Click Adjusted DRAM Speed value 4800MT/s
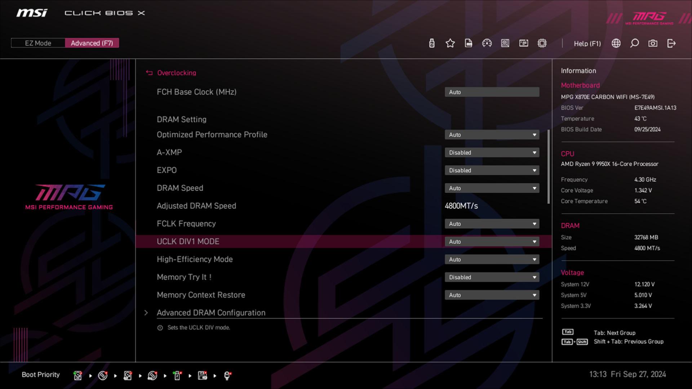 pos(461,206)
